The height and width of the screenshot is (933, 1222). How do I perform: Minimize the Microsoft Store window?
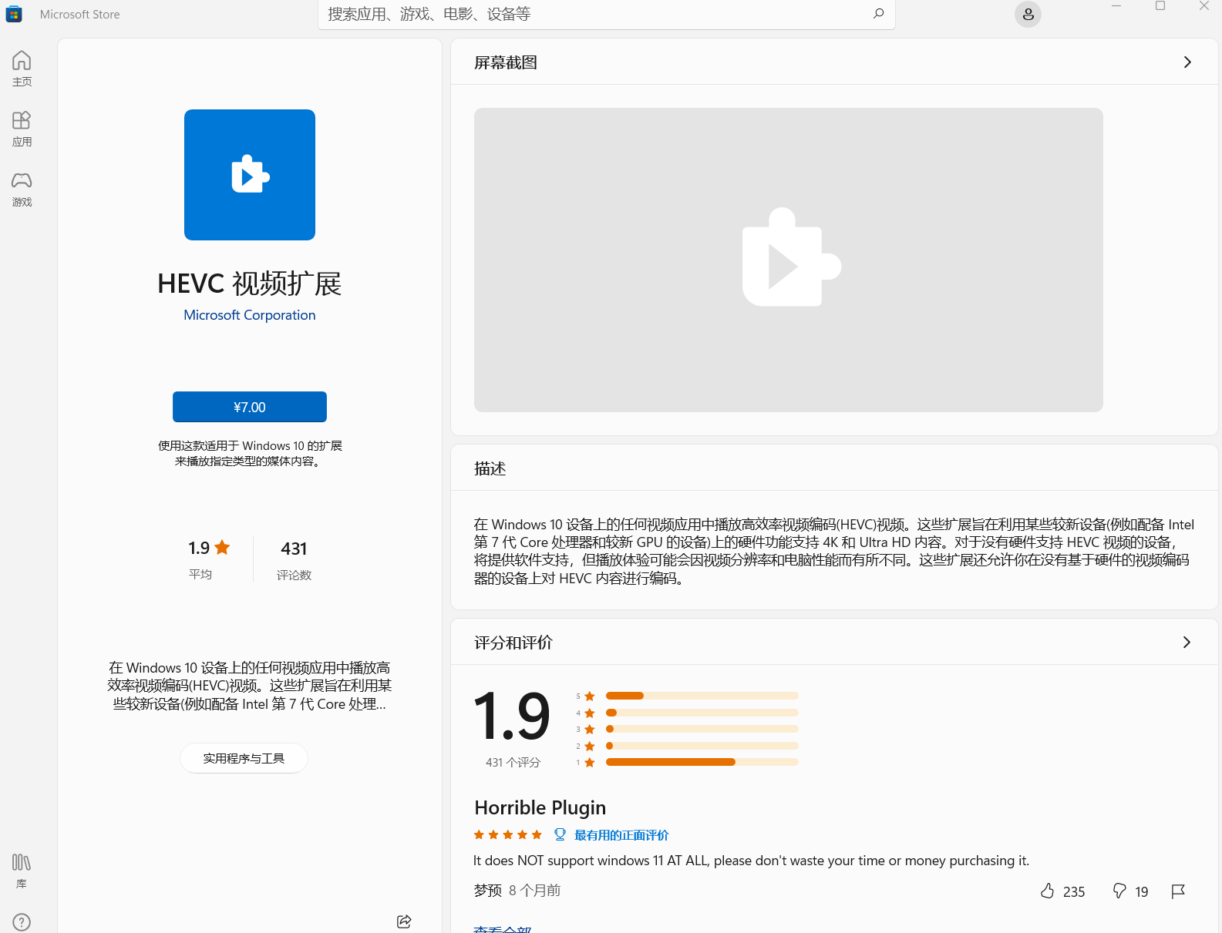coord(1116,6)
